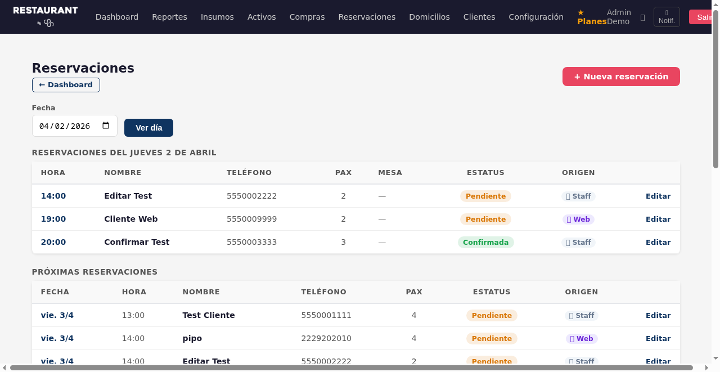720x372 pixels.
Task: Select Configuración in the top navigation
Action: [x=536, y=17]
